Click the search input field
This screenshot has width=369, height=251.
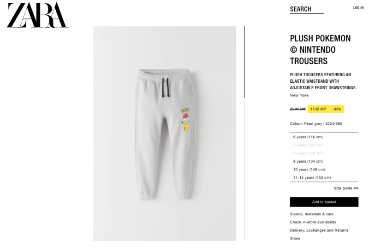307,9
